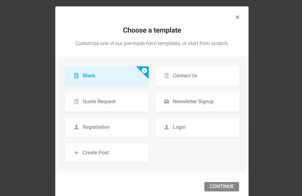
Task: Pick the Login template label
Action: coord(179,127)
